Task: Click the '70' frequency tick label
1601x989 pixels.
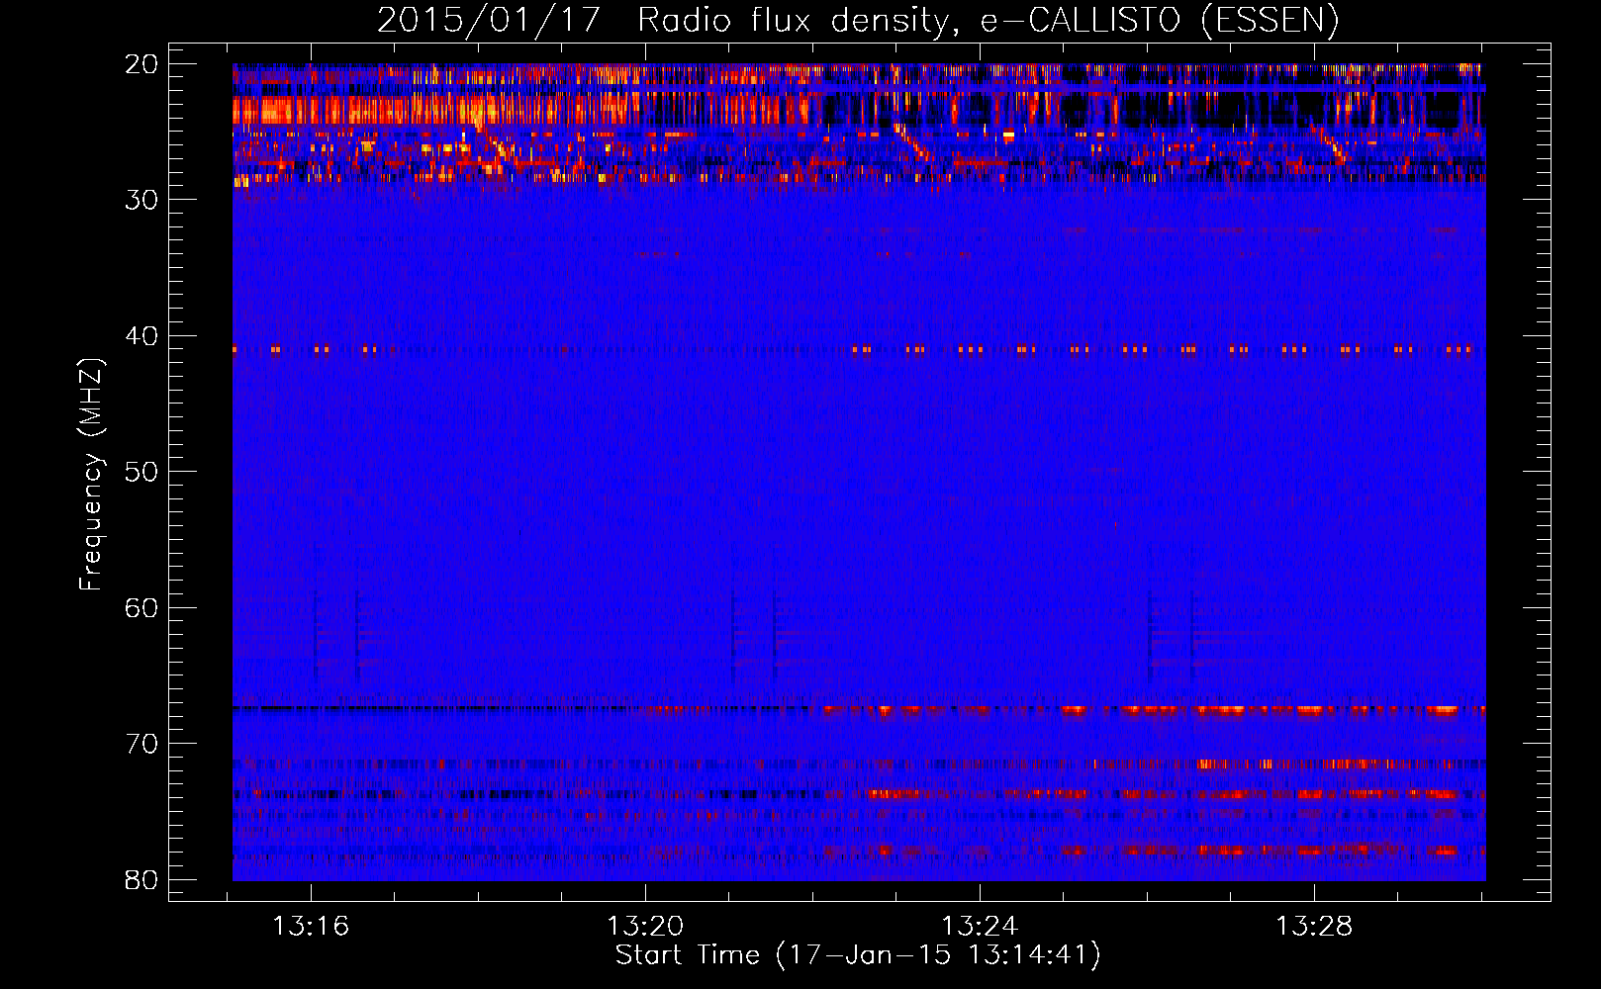Action: [141, 744]
